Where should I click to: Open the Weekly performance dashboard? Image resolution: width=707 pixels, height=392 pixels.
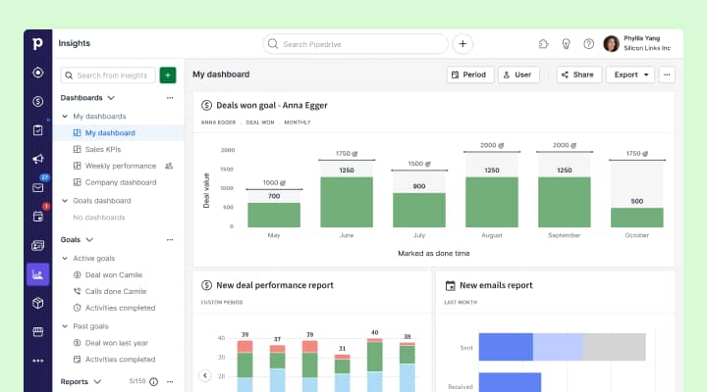click(x=120, y=166)
